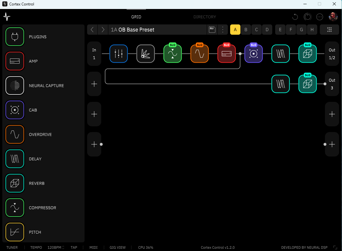This screenshot has width=342, height=251.
Task: Select the green compressor block on the grid
Action: [173, 54]
